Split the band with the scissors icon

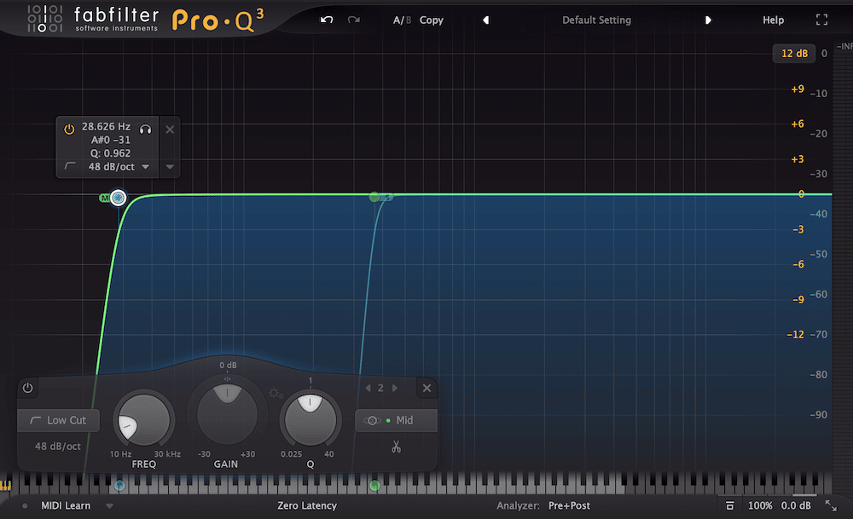[x=396, y=447]
